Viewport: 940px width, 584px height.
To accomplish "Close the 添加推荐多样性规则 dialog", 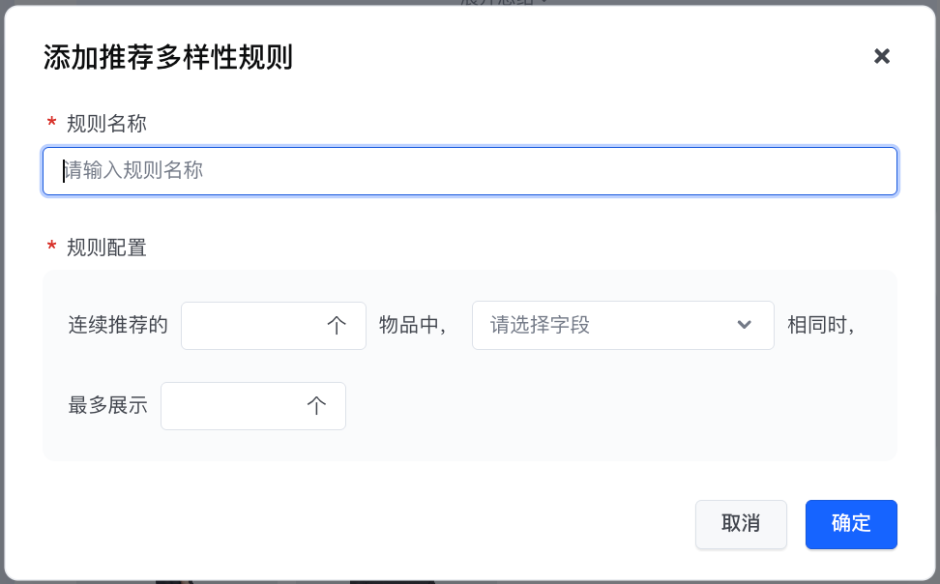I will [x=881, y=56].
